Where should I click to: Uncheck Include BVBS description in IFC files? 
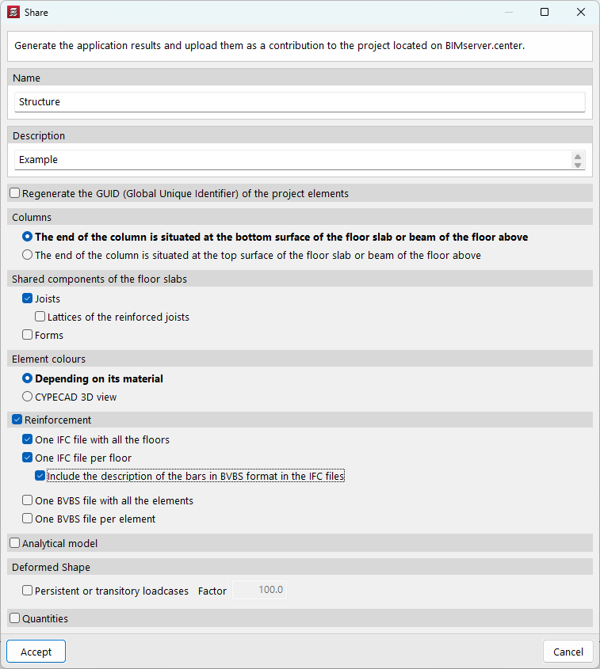point(40,477)
